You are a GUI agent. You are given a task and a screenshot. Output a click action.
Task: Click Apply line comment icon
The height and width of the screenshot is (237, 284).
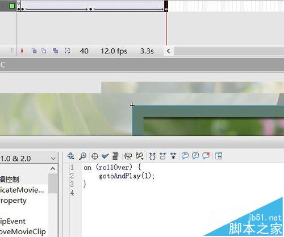pos(195,156)
